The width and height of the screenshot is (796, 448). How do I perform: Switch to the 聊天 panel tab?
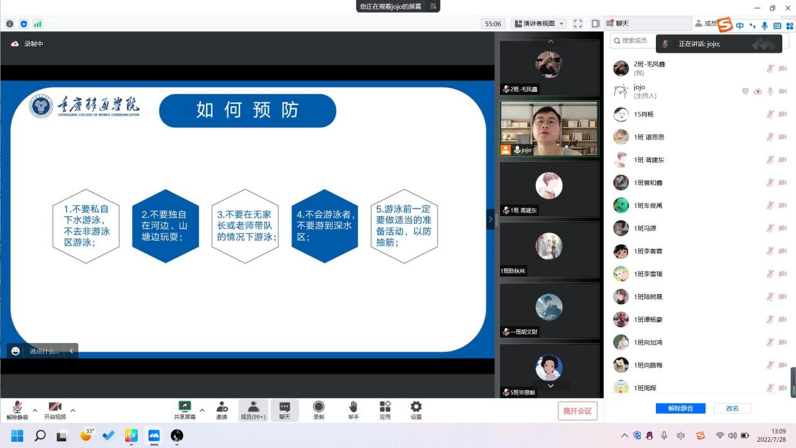(618, 23)
